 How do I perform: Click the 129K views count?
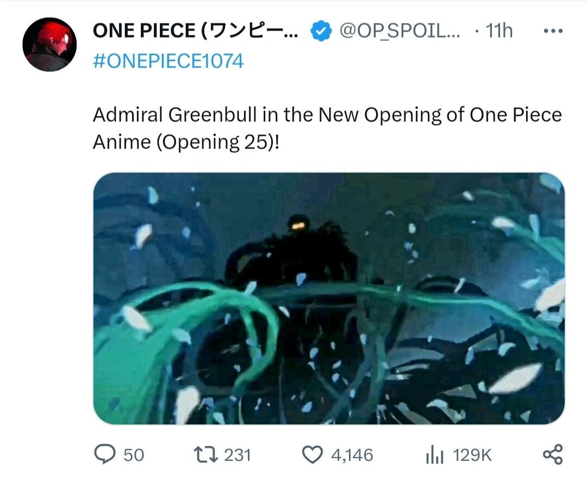472,455
